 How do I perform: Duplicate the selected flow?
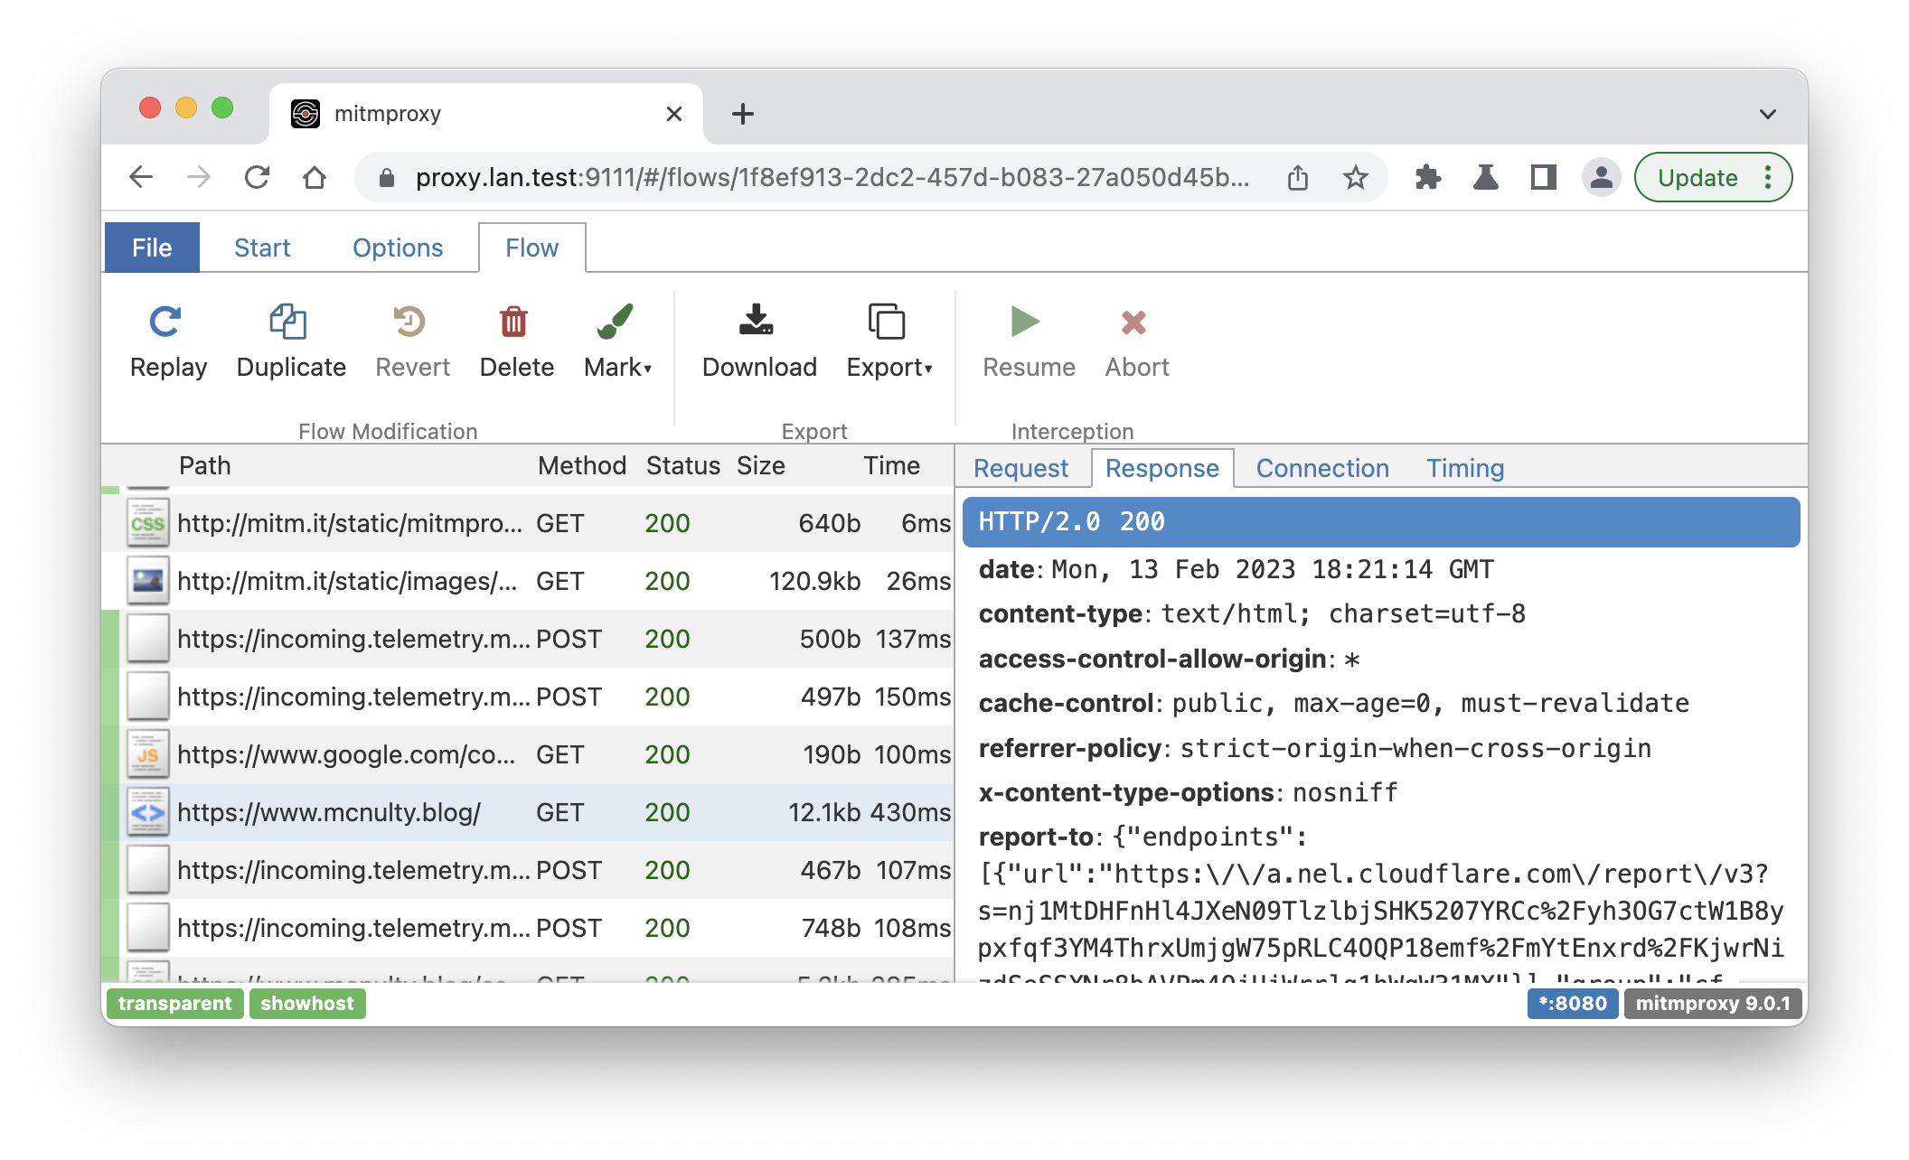(289, 341)
